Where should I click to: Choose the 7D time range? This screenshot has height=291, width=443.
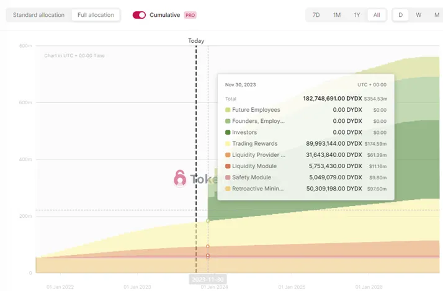pos(316,15)
